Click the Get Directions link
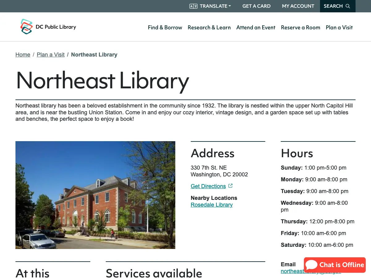Viewport: 371px width, 278px height. click(x=208, y=186)
